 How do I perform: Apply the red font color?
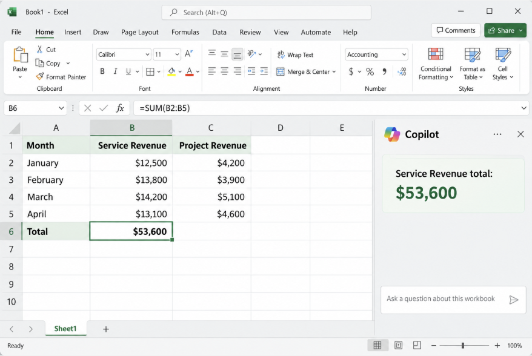tap(189, 71)
